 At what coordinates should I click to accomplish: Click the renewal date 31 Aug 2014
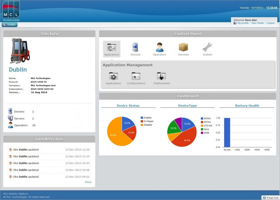39,92
